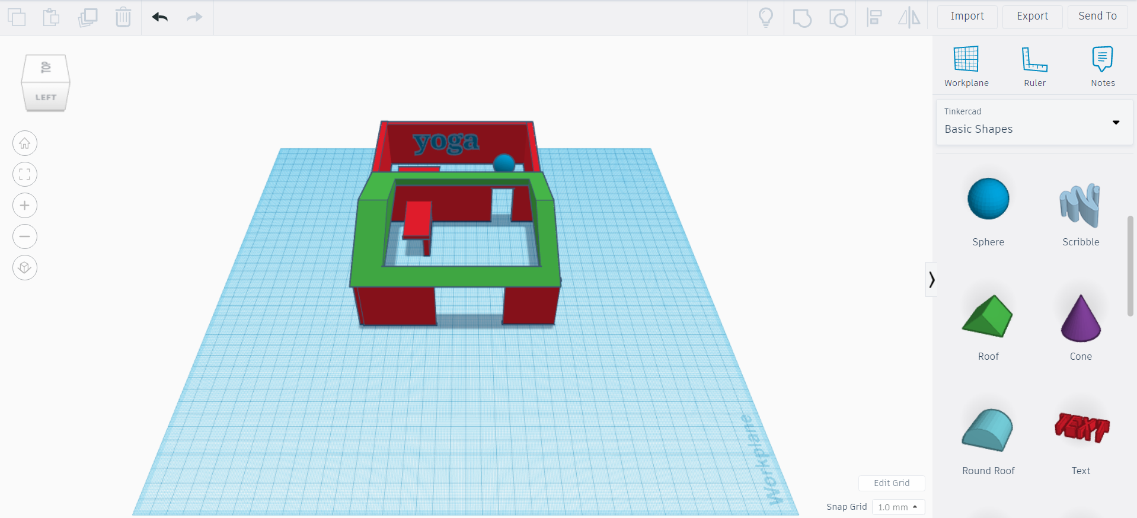1137x518 pixels.
Task: Click the Edit Grid button
Action: pyautogui.click(x=892, y=483)
